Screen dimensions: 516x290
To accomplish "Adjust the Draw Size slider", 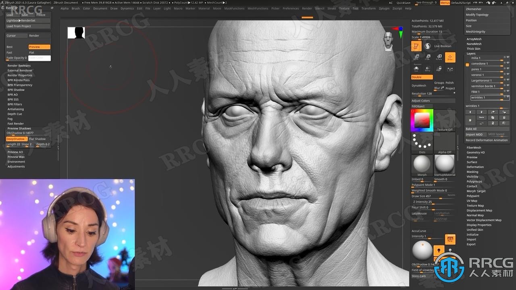I will [433, 196].
